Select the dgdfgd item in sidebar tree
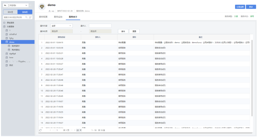This screenshot has width=258, height=138. click(x=12, y=54)
